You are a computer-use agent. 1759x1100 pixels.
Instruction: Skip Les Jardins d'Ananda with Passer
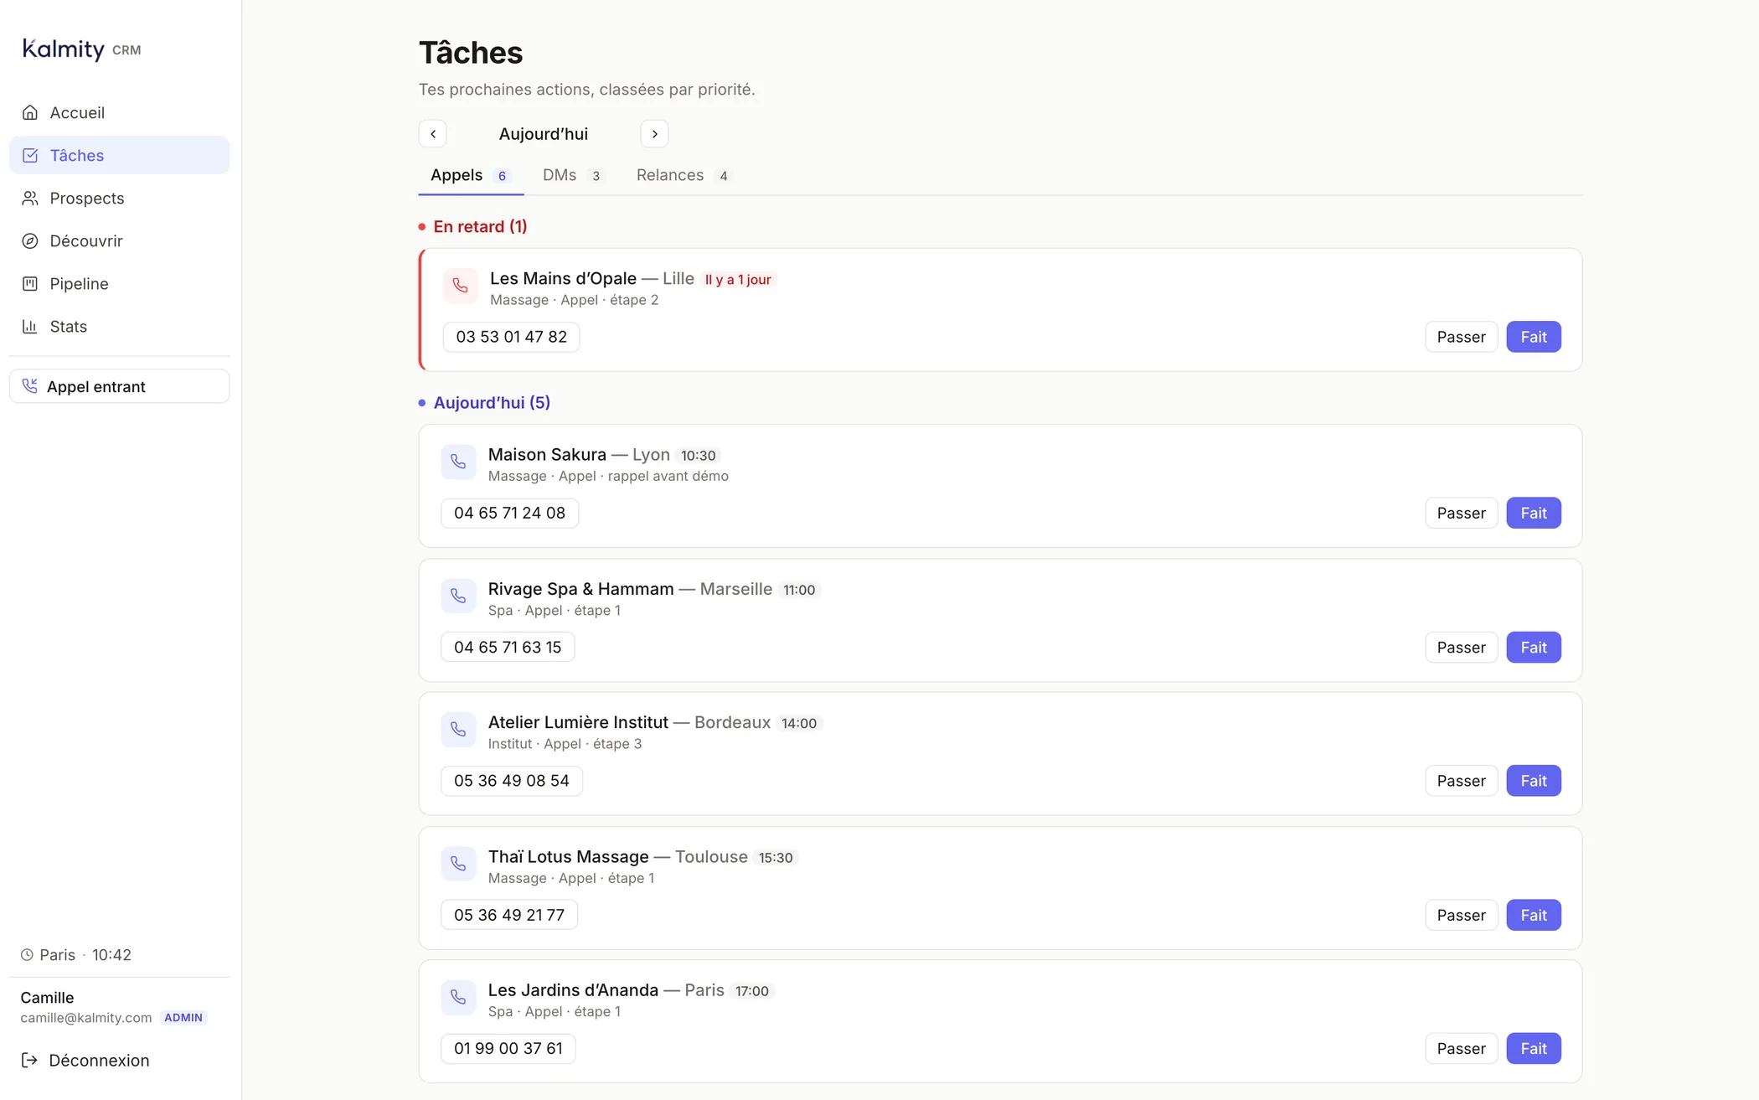pyautogui.click(x=1461, y=1048)
